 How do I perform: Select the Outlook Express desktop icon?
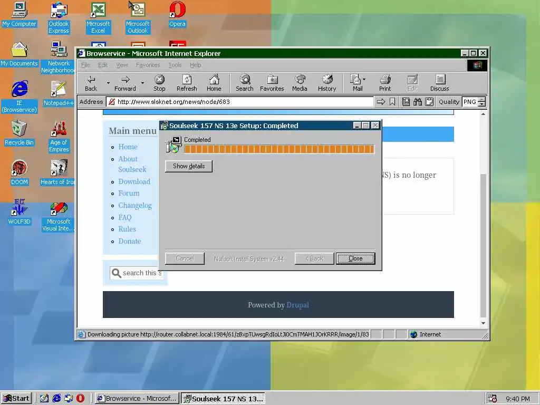(x=59, y=18)
